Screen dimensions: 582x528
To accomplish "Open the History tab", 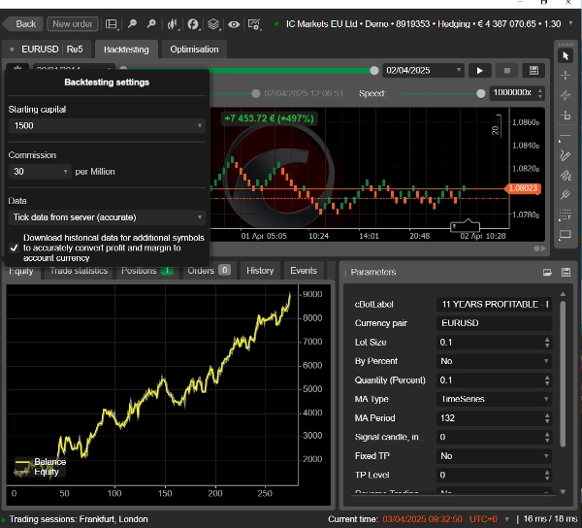I will pos(260,271).
